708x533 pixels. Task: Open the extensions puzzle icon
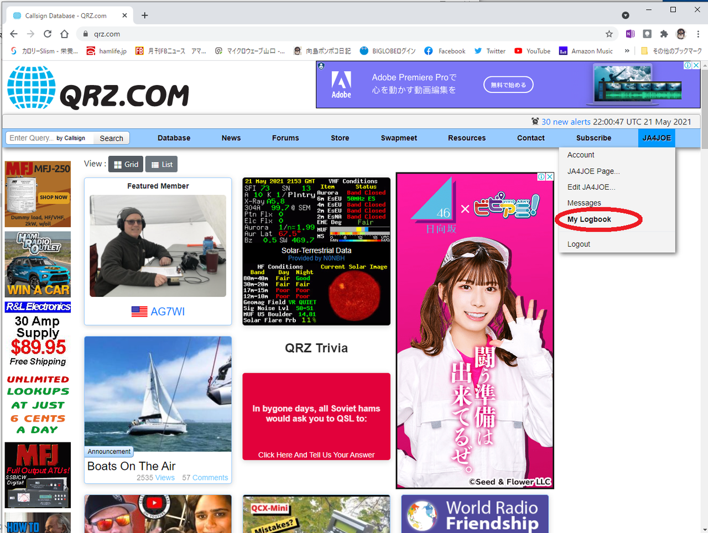[x=664, y=34]
